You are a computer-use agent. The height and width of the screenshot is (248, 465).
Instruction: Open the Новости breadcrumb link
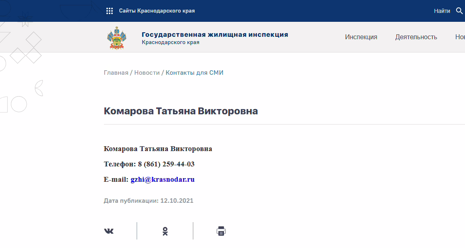pos(147,73)
